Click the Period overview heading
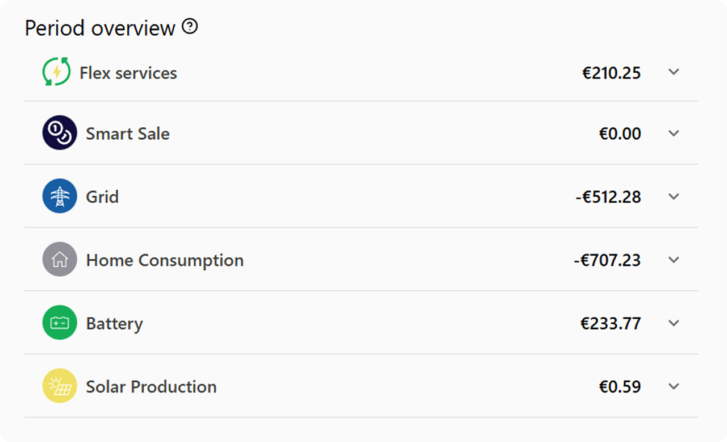The image size is (727, 442). pos(100,28)
